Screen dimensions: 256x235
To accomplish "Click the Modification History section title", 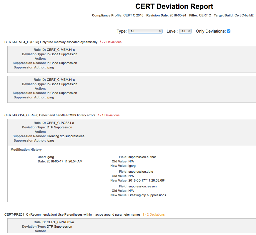I will point(26,150).
